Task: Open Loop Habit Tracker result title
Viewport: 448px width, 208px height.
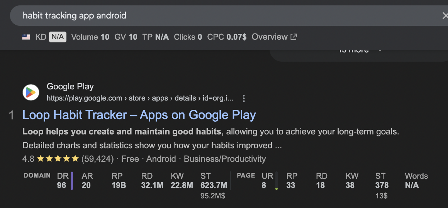Action: [139, 115]
